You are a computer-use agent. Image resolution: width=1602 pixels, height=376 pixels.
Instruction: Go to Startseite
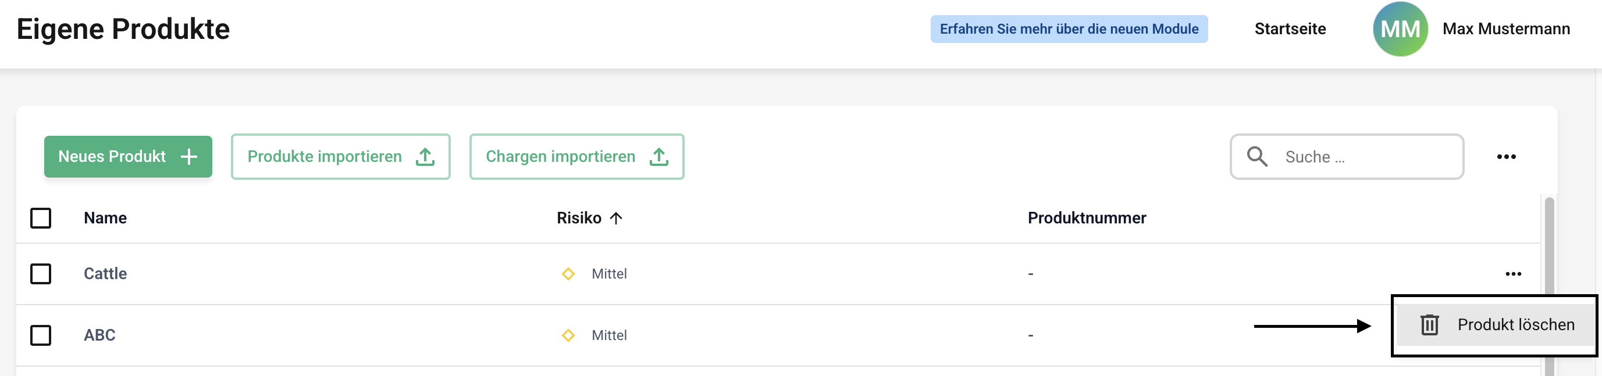pyautogui.click(x=1290, y=29)
